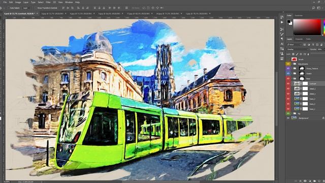The width and height of the screenshot is (325, 183).
Task: Open the Image menu
Action: (x=18, y=2)
